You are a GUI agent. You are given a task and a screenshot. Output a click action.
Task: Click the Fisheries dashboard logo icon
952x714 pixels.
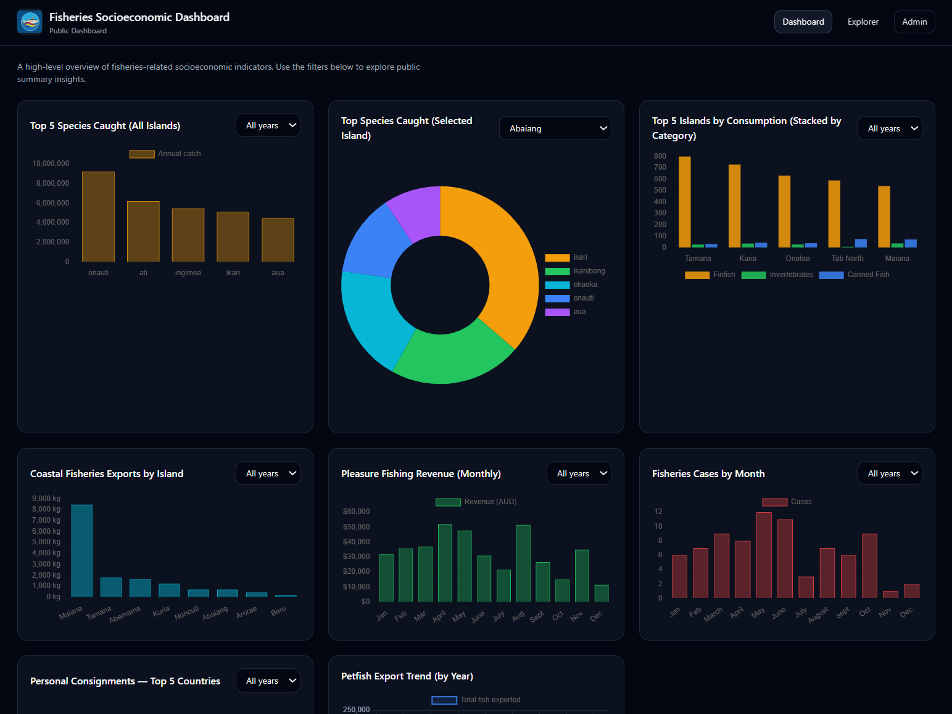pyautogui.click(x=30, y=22)
